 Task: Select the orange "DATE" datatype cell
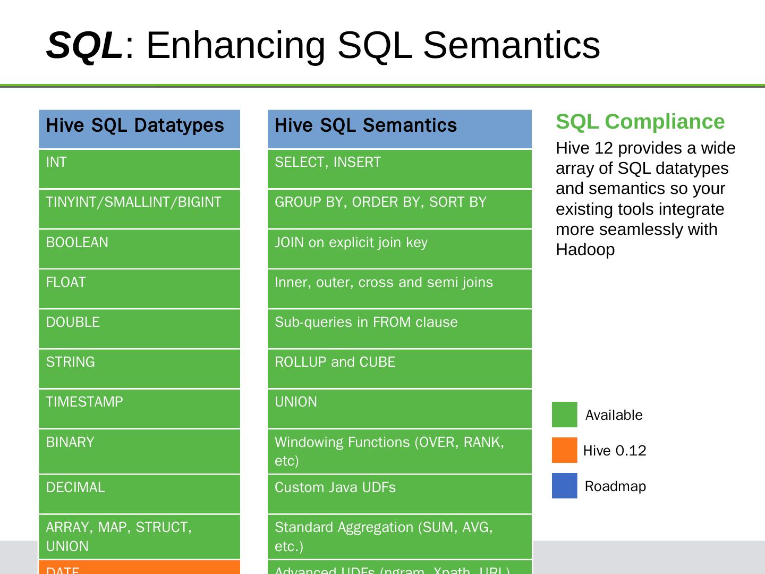coord(139,567)
